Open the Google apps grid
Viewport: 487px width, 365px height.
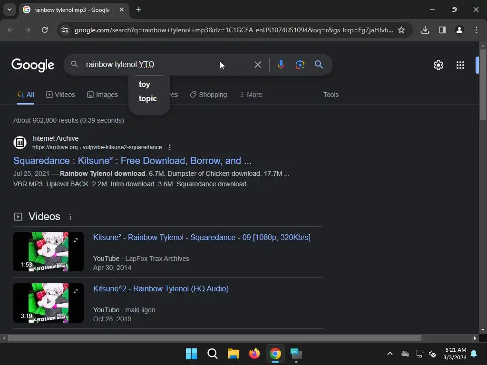click(x=460, y=65)
